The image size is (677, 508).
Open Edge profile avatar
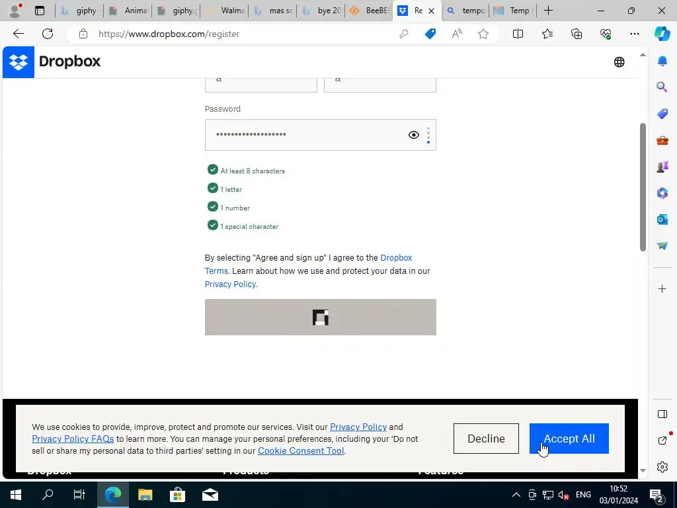16,11
